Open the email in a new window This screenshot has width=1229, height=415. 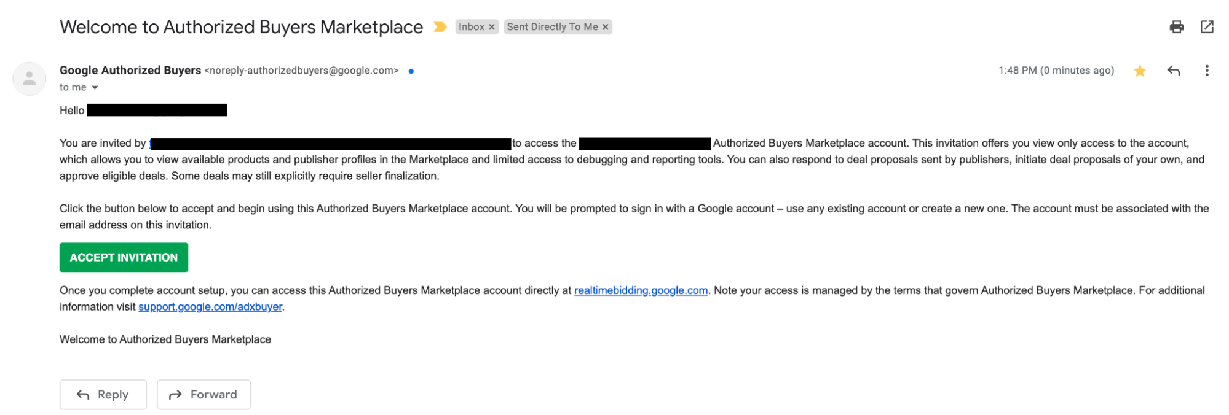click(x=1207, y=27)
